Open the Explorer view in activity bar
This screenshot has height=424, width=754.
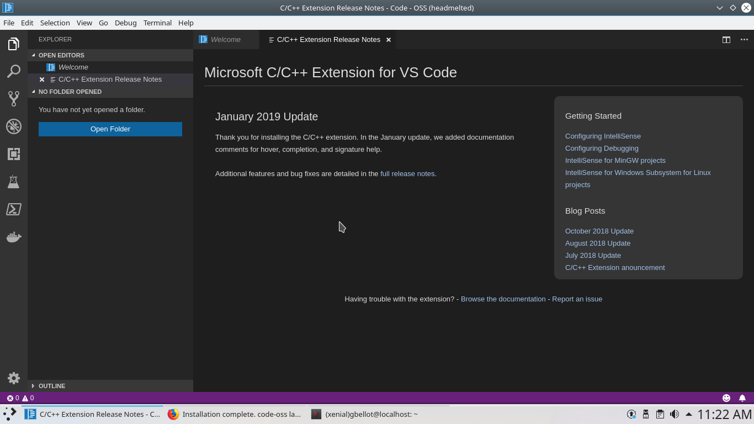14,44
